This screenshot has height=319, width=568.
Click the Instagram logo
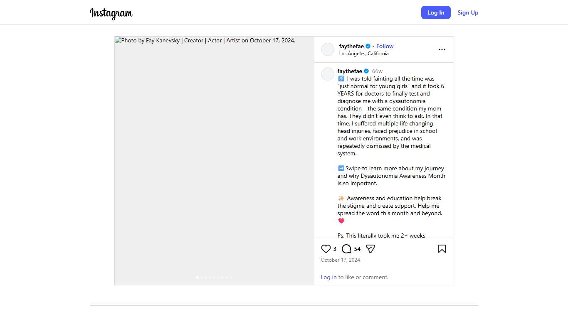[x=111, y=13]
